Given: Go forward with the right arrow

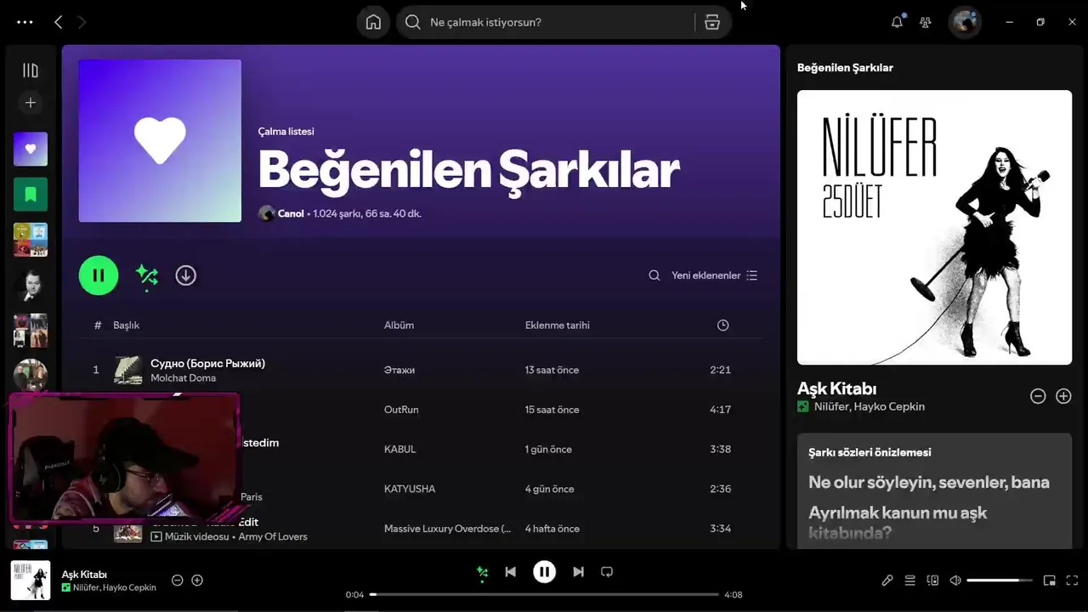Looking at the screenshot, I should (82, 22).
